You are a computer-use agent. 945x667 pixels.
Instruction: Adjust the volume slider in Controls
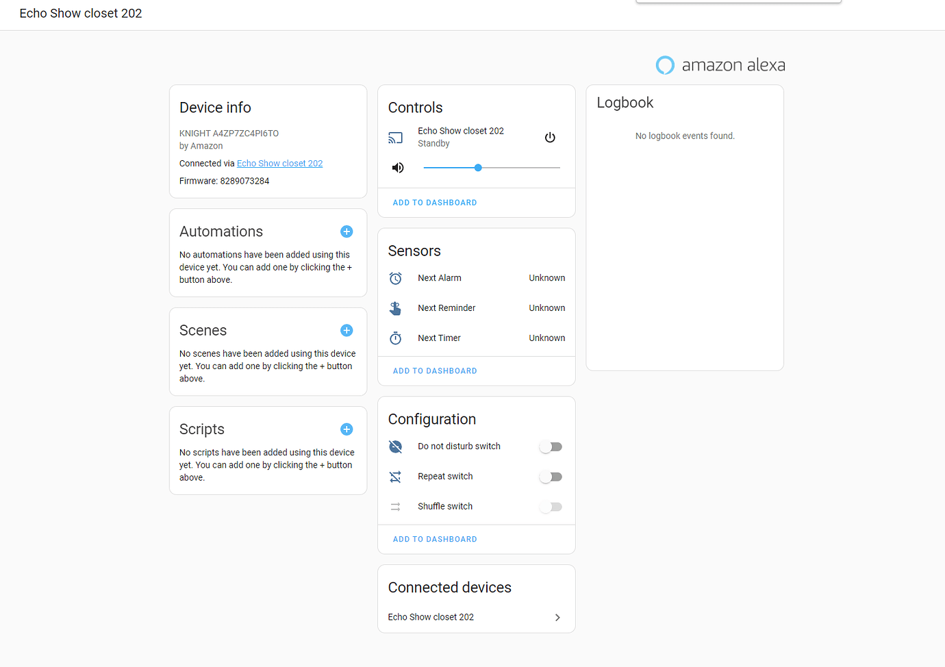(492, 168)
